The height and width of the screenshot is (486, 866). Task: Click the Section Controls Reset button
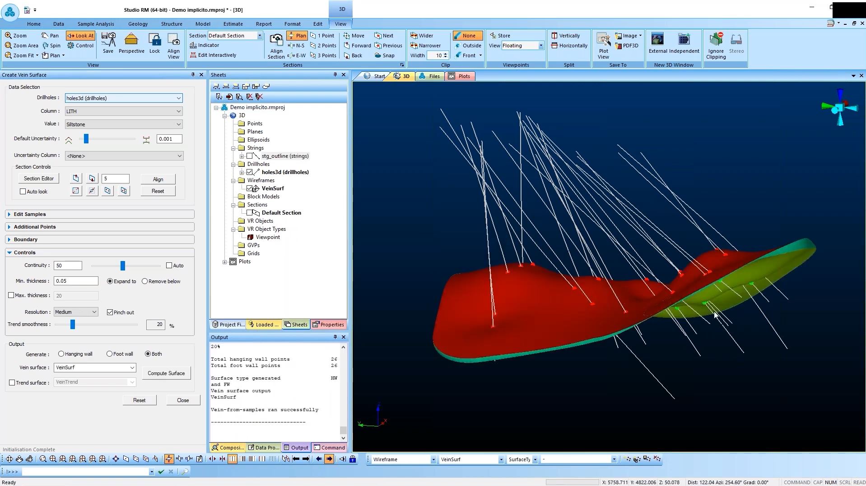tap(158, 191)
